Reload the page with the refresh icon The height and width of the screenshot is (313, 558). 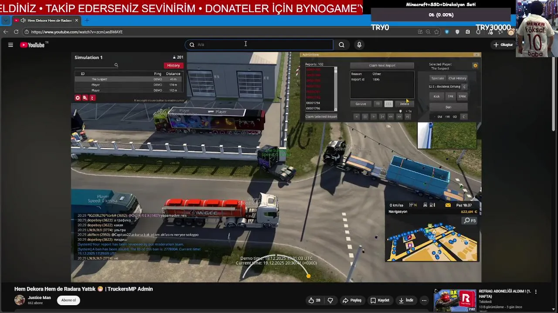pyautogui.click(x=16, y=32)
